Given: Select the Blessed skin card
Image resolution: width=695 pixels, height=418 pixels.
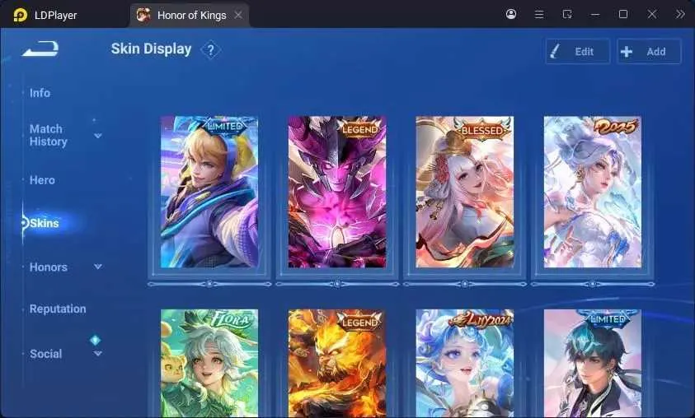Looking at the screenshot, I should pos(464,192).
